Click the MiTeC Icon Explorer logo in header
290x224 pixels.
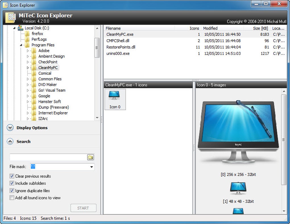11,18
